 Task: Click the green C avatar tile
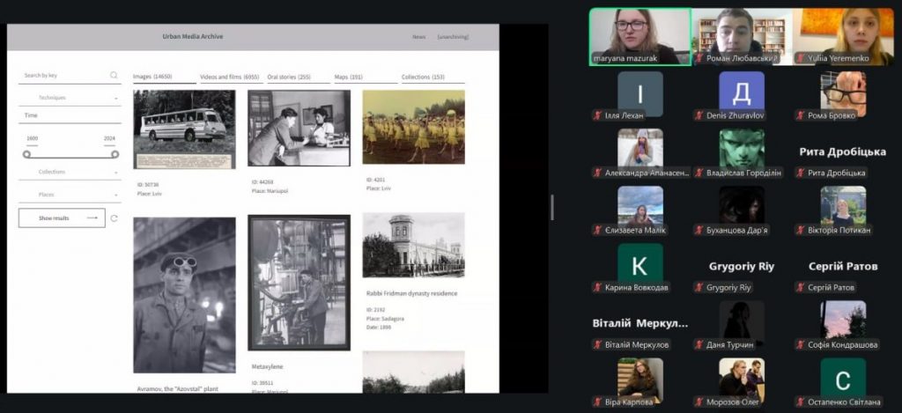coord(842,377)
